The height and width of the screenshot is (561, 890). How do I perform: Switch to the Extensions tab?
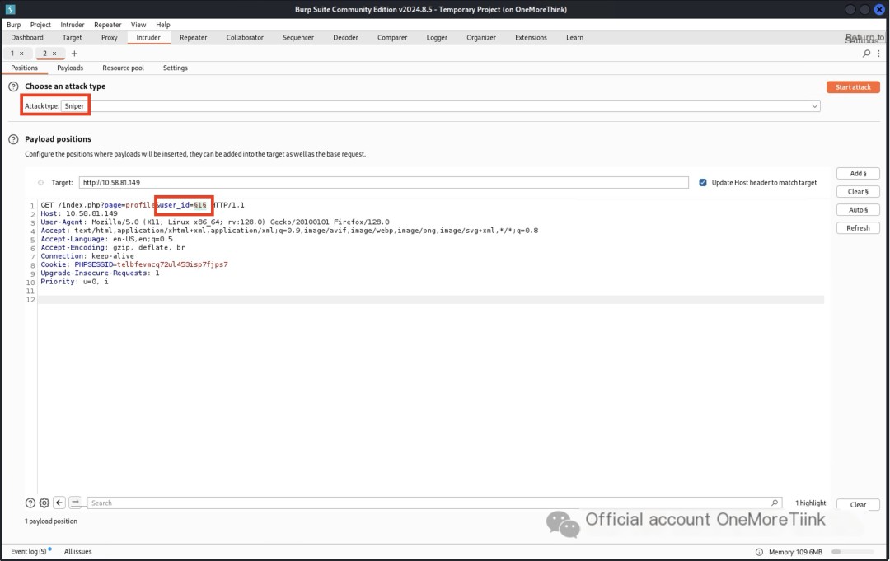[x=531, y=37]
